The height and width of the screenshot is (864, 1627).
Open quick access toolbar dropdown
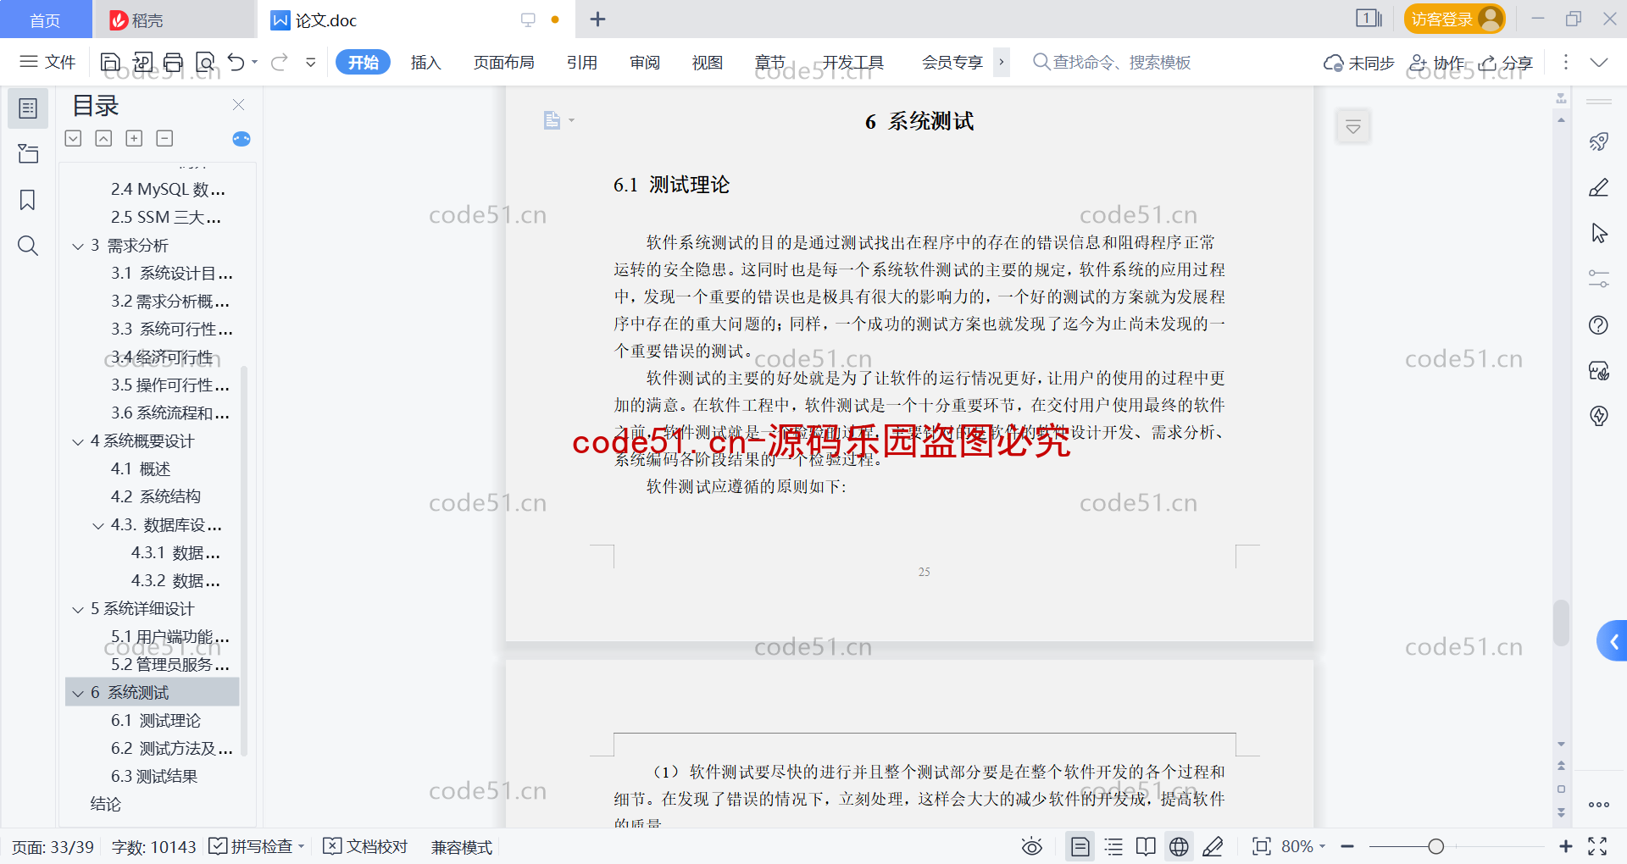click(311, 62)
